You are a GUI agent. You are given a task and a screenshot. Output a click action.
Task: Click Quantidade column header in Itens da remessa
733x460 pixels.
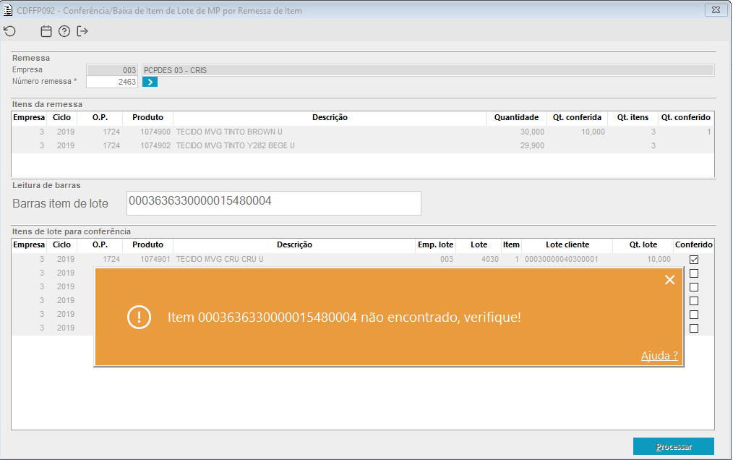516,117
